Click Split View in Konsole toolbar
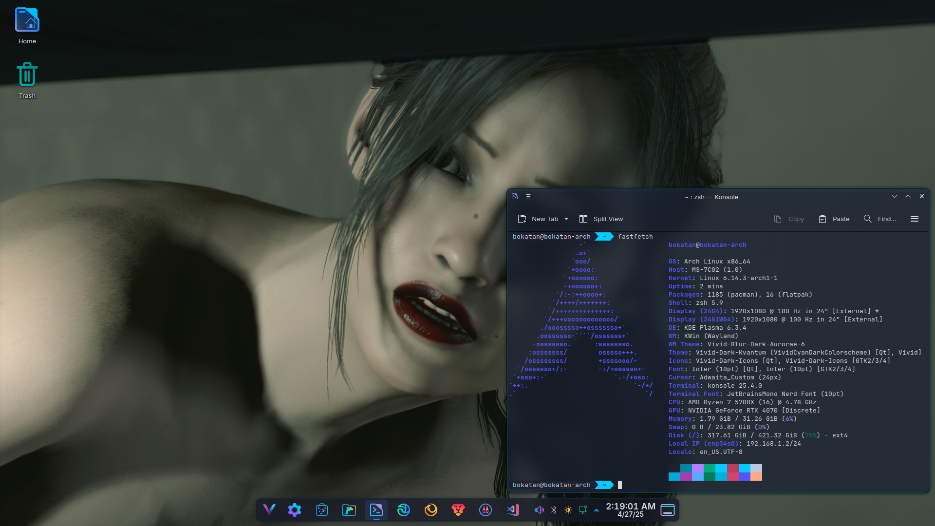Viewport: 935px width, 526px height. tap(601, 219)
